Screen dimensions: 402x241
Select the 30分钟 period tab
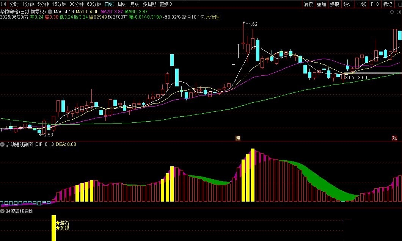tap(76, 4)
